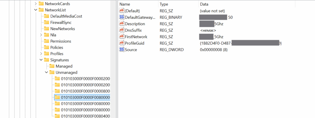Viewport: 315px width, 118px height.
Task: Click the REG_SZ type in DnsSuffix row
Action: click(x=166, y=30)
